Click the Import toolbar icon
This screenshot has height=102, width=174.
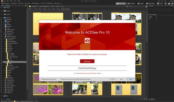12,3
